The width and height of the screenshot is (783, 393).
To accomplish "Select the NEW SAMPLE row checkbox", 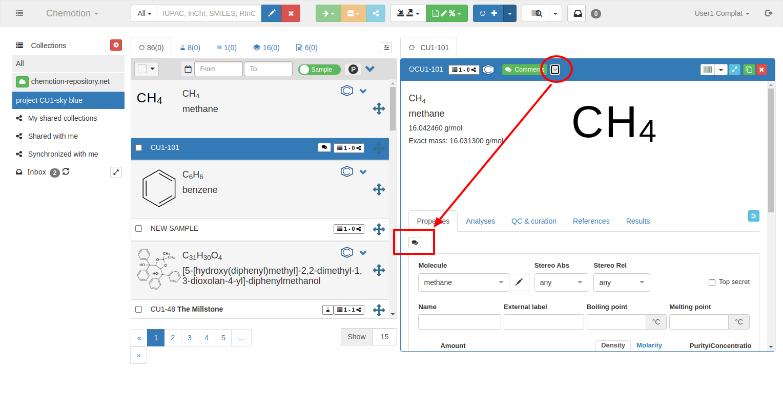I will coord(138,229).
